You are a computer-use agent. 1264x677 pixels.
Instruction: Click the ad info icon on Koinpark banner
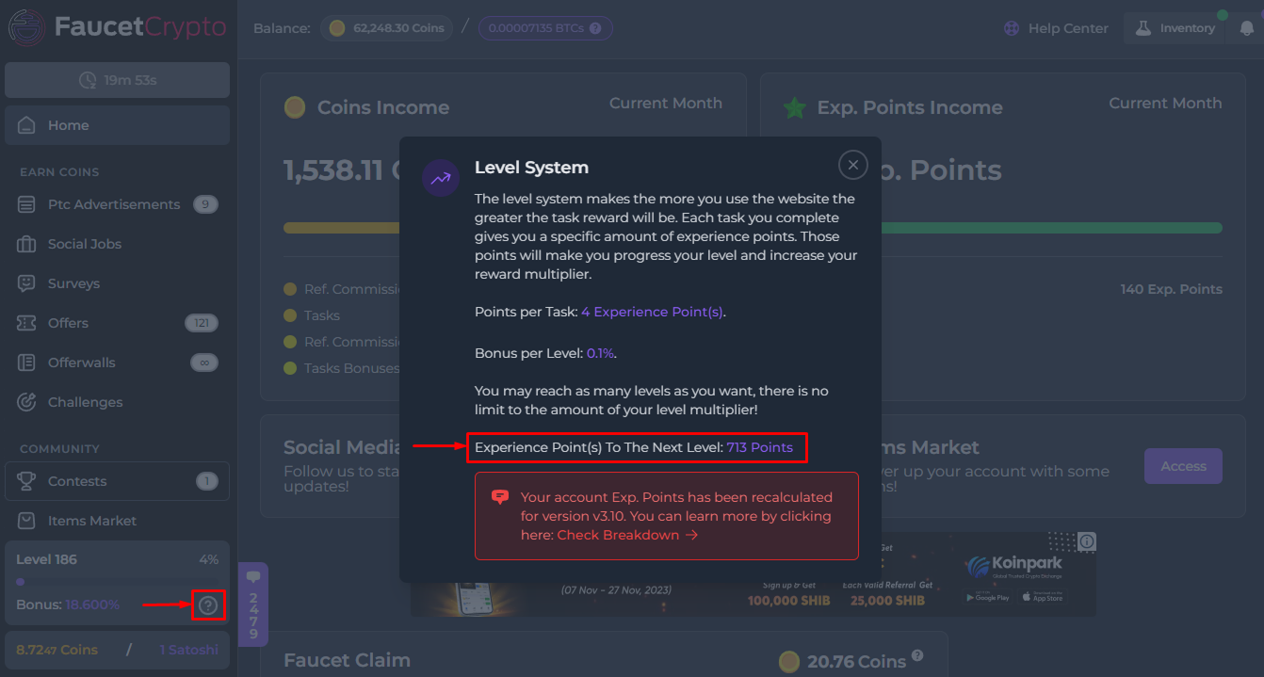click(x=1087, y=541)
